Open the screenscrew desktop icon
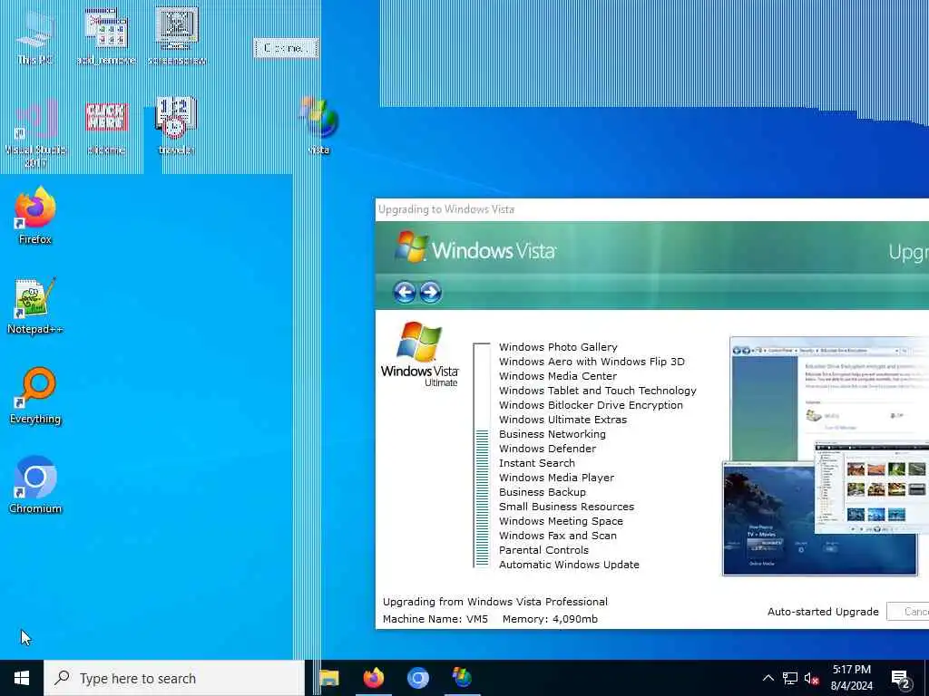This screenshot has width=929, height=696. click(177, 35)
